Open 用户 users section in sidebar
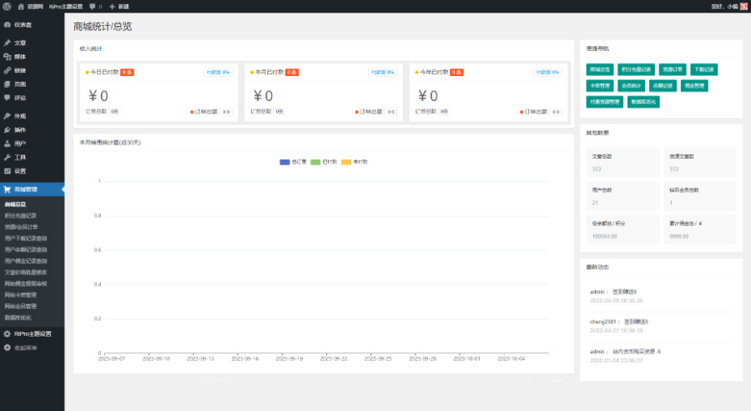The height and width of the screenshot is (411, 751). pyautogui.click(x=20, y=143)
